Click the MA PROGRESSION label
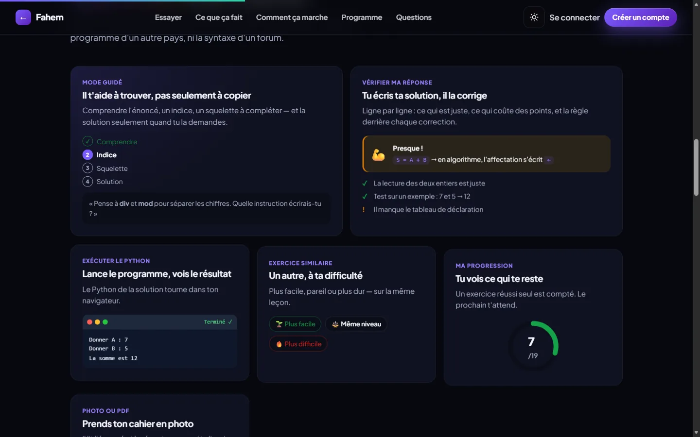This screenshot has height=437, width=700. (484, 266)
